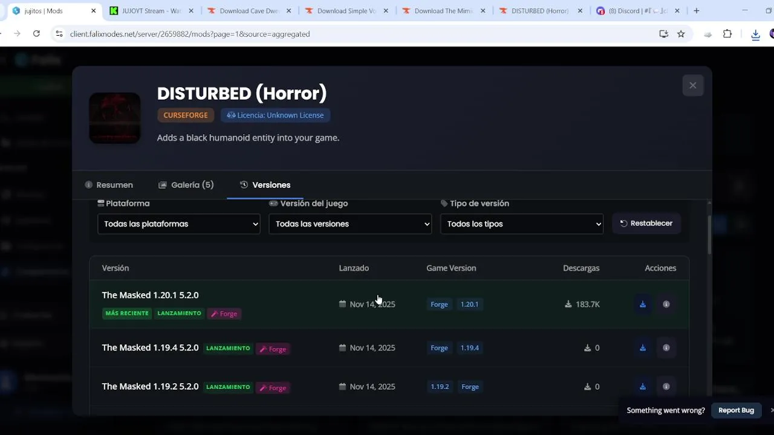
Task: Click the Report Bug button
Action: pyautogui.click(x=736, y=410)
